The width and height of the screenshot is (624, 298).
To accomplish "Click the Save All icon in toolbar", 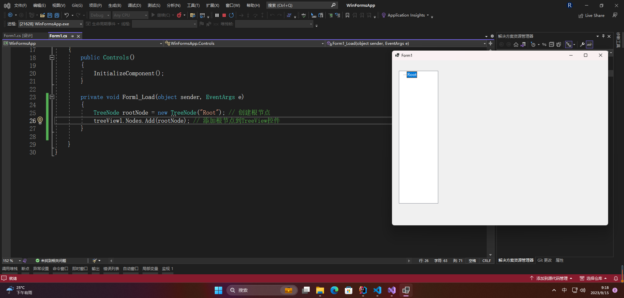I will click(x=57, y=15).
